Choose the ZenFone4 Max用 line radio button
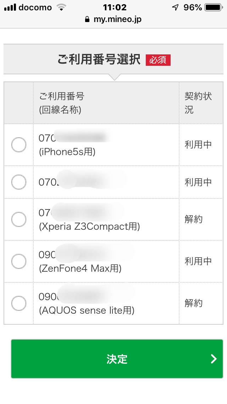 click(x=19, y=261)
